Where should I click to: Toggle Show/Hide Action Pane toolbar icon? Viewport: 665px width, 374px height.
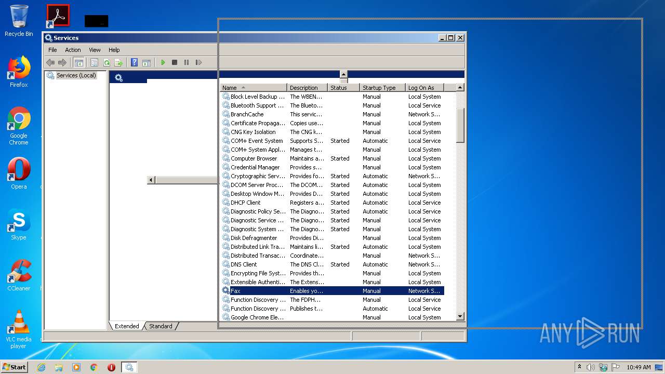[x=147, y=62]
